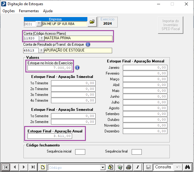Click the Maio value field
This screenshot has height=172, width=194.
[145, 91]
